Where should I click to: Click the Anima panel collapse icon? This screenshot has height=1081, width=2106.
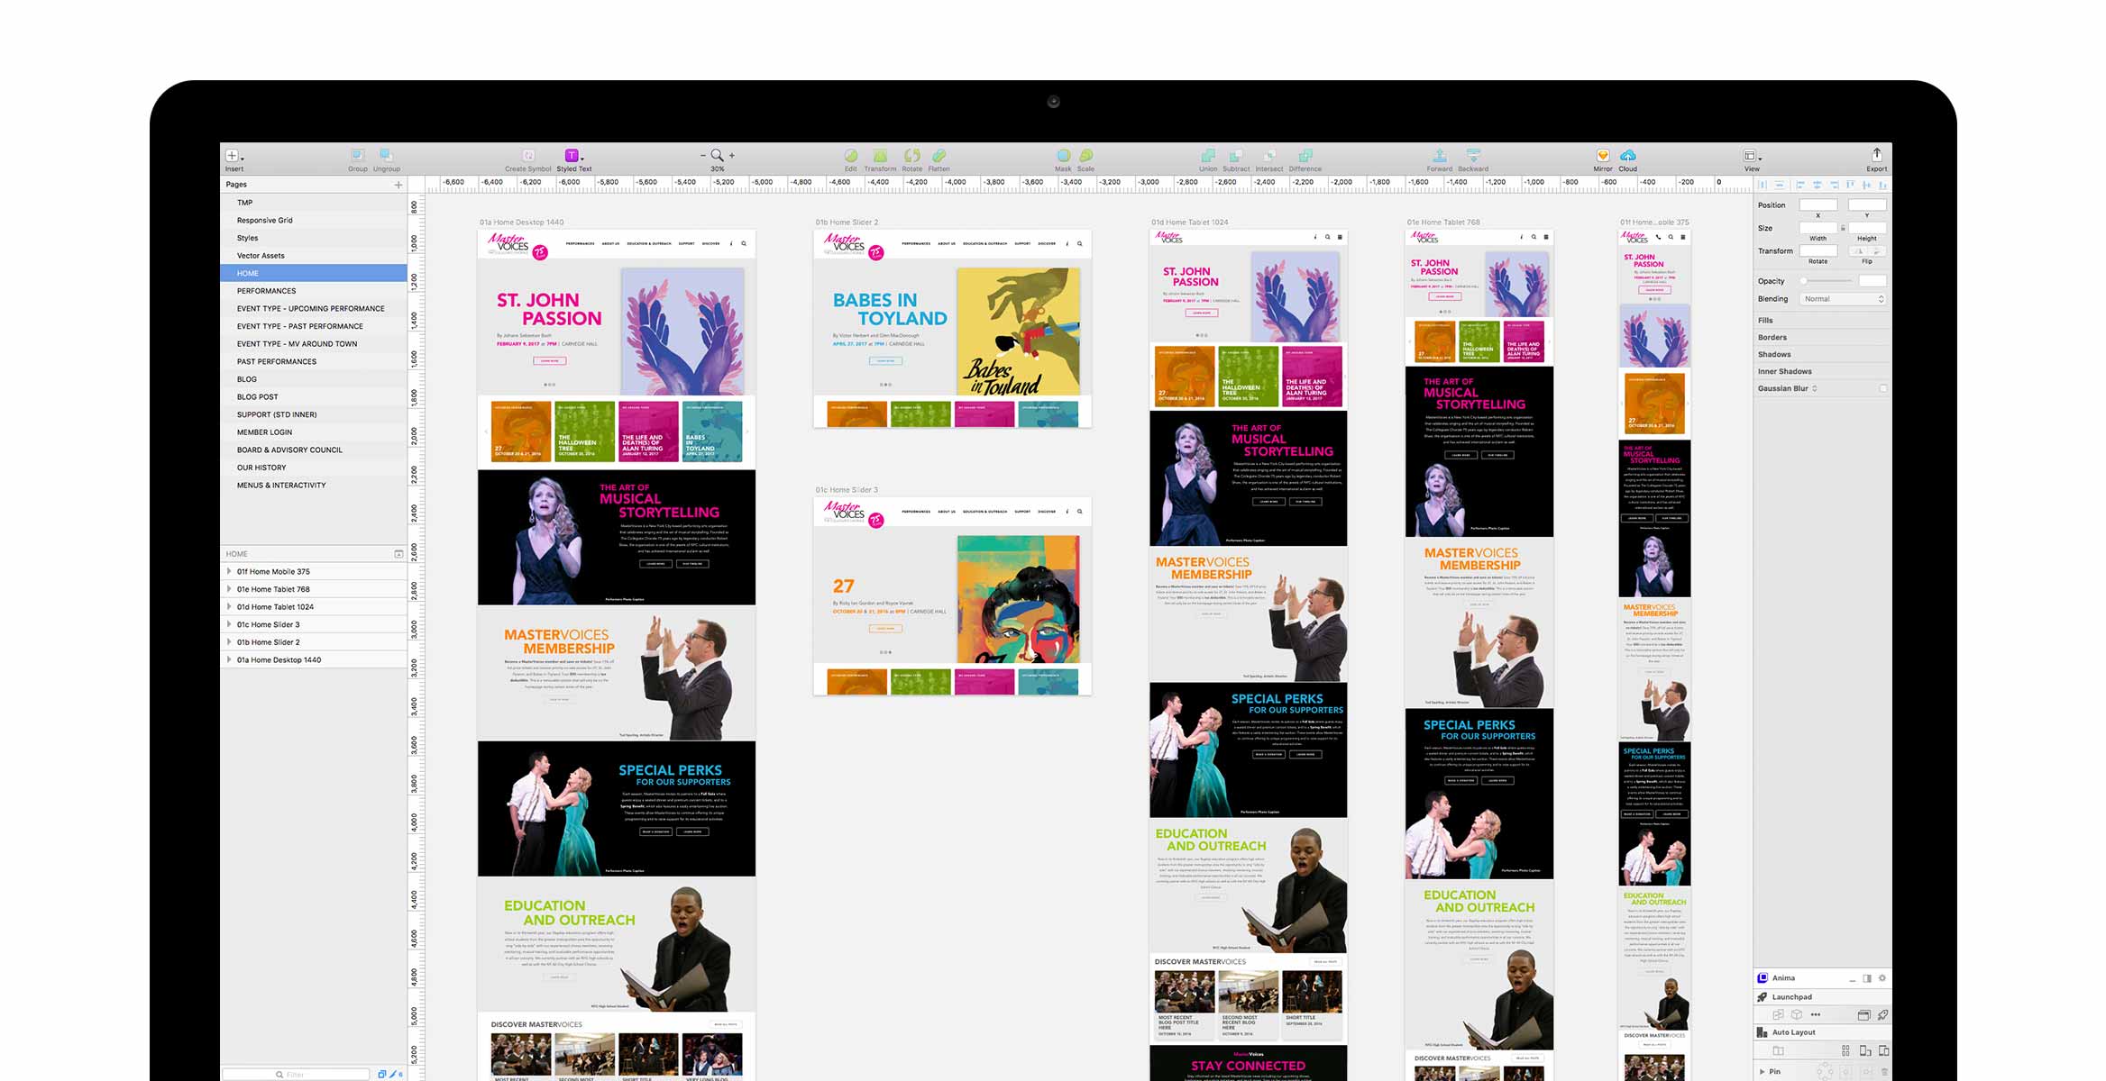point(1852,979)
